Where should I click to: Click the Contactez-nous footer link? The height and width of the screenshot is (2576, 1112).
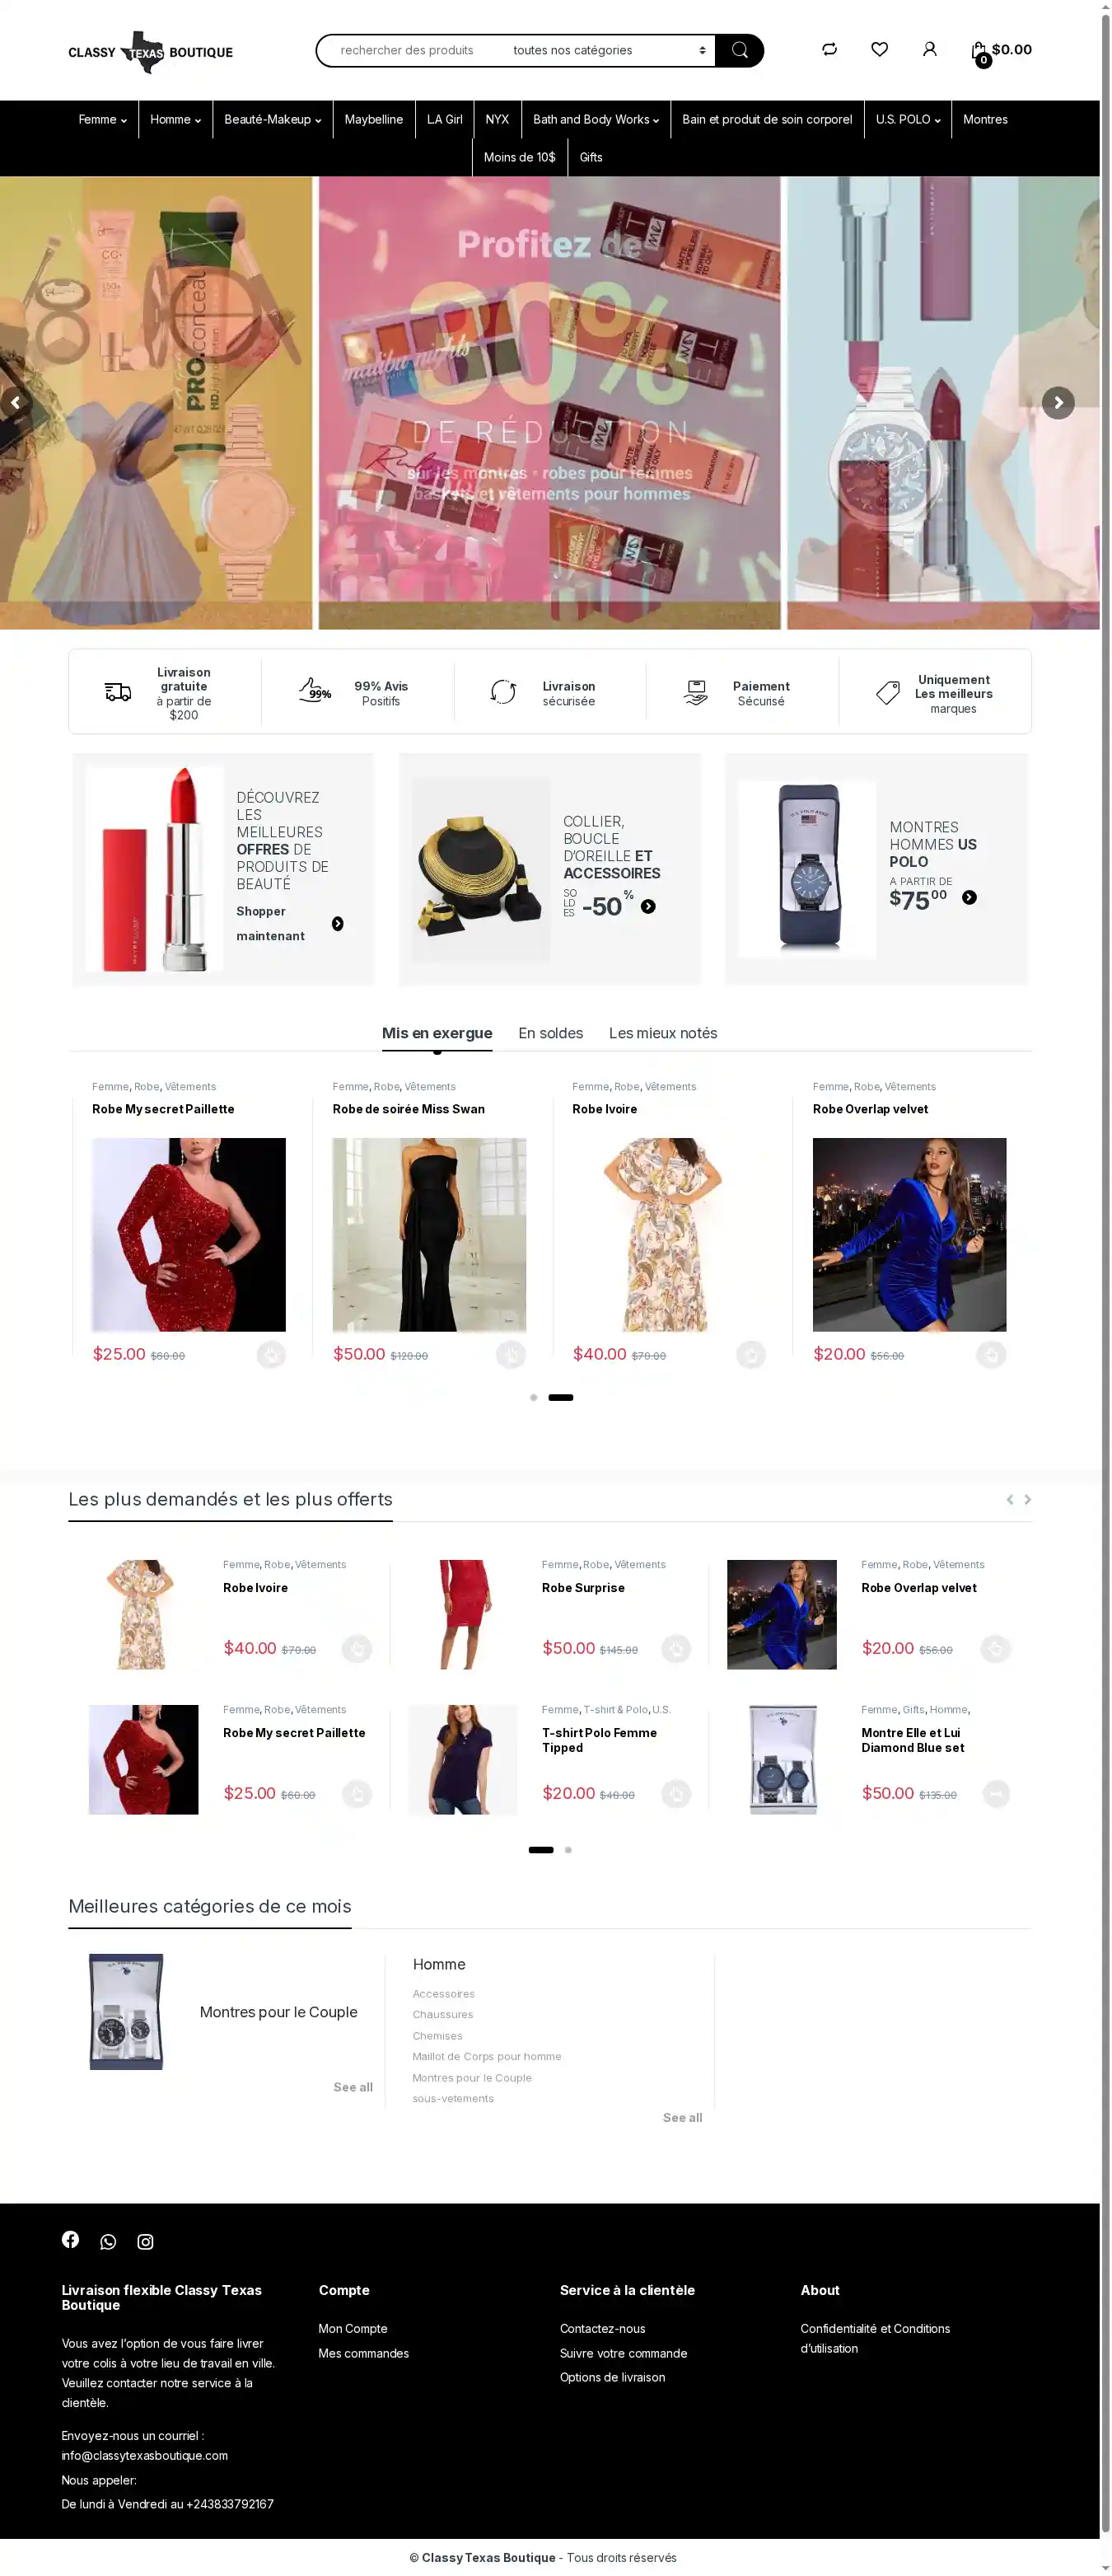tap(602, 2328)
